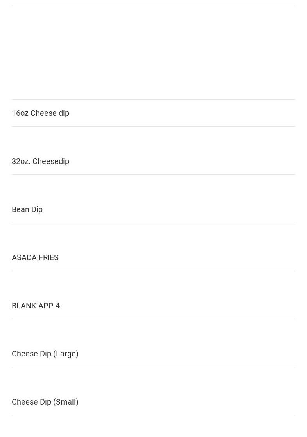The width and height of the screenshot is (307, 437).
Task: Order the small Cheese Dip
Action: (x=45, y=402)
